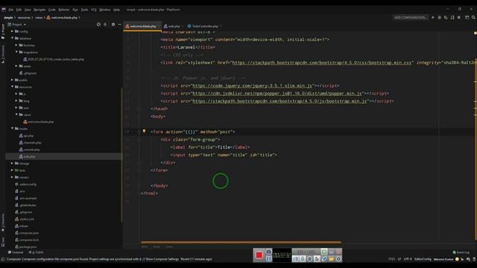The image size is (477, 268).
Task: Click the locate/scroll-from-source target icon
Action: 98,25
